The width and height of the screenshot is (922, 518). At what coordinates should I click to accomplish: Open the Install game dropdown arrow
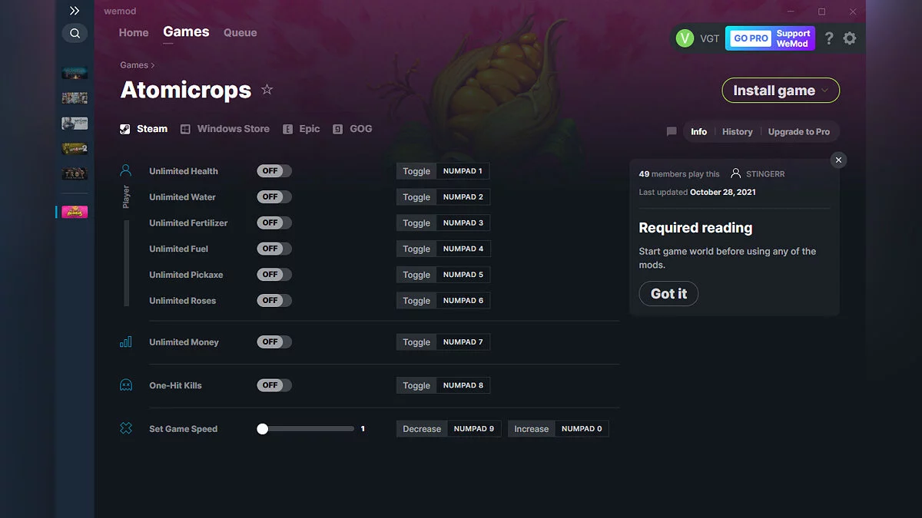(x=825, y=91)
